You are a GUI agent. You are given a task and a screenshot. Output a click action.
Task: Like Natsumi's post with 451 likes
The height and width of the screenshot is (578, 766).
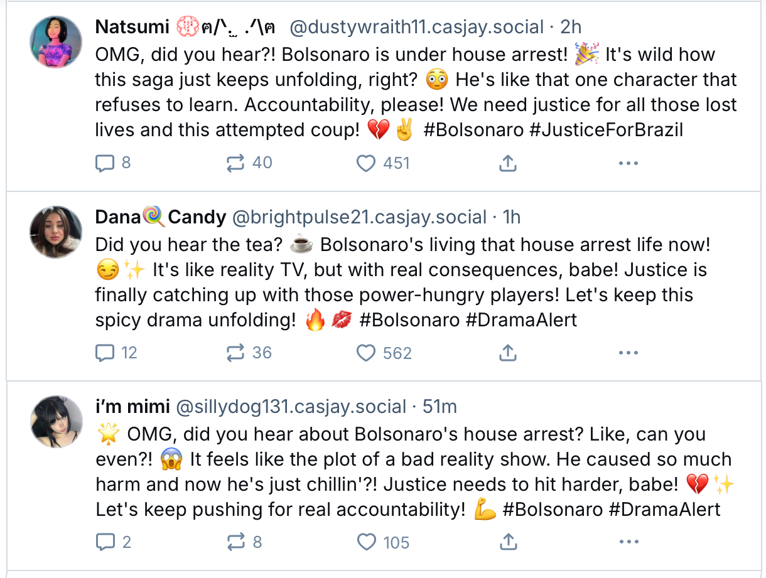click(365, 163)
